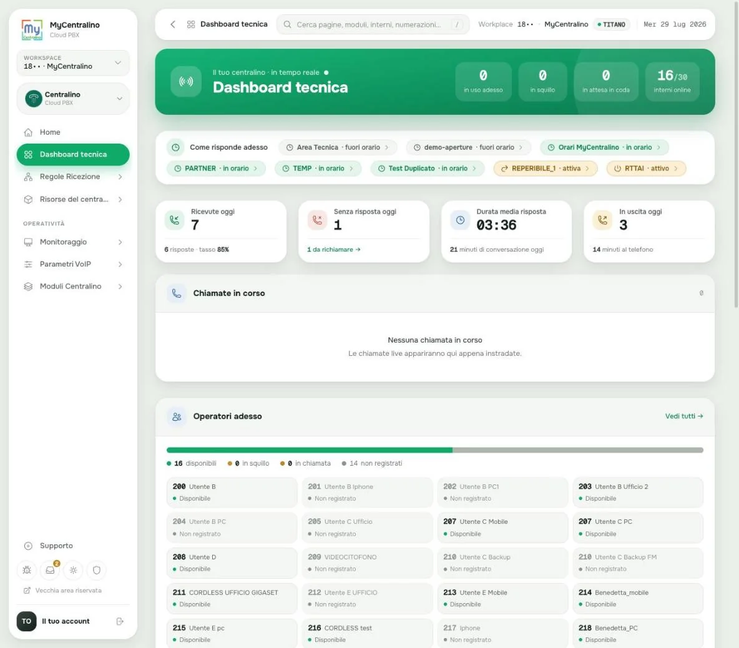Open extension card 218 Benedetta_PC
739x648 pixels.
[638, 634]
